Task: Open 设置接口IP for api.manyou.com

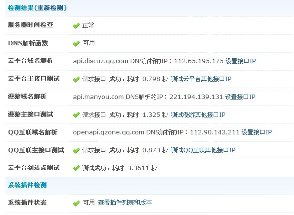Action: (x=240, y=97)
